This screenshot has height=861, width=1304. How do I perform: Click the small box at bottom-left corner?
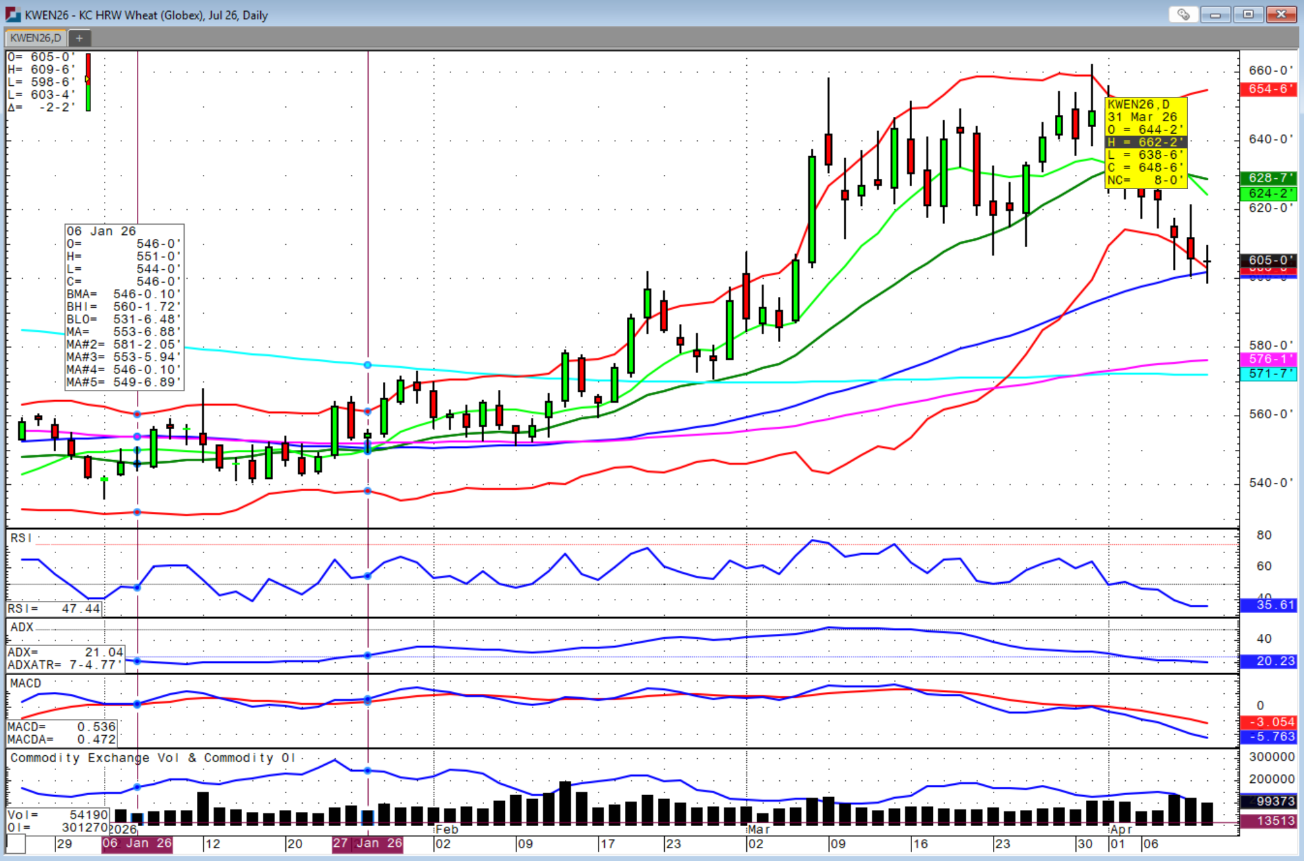point(16,844)
